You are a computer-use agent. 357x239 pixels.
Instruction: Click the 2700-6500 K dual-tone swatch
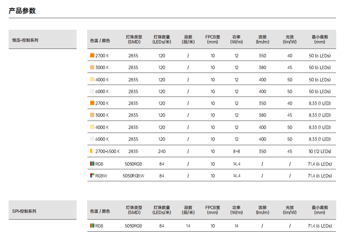point(92,151)
